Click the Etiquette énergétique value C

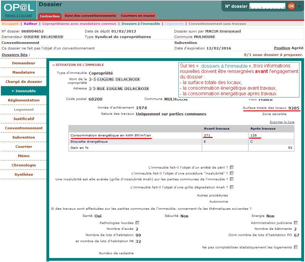pos(251,142)
